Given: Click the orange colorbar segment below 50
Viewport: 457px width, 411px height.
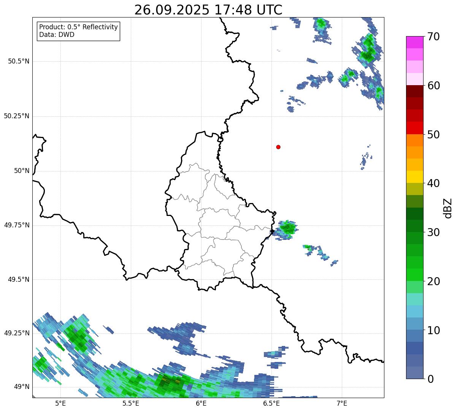Looking at the screenshot, I should [415, 140].
